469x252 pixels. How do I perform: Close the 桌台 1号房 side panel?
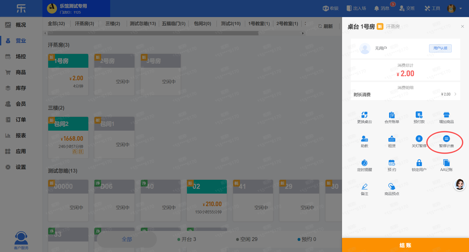462,26
